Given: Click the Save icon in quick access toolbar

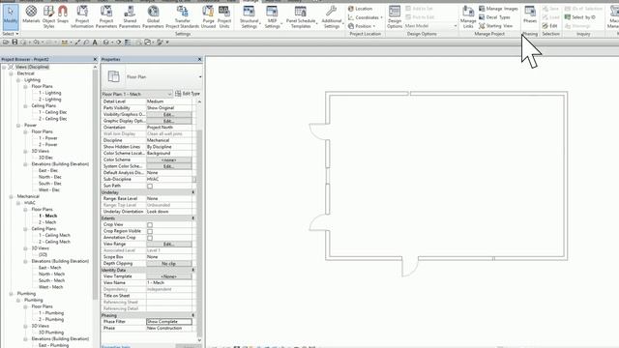Looking at the screenshot, I should click(15, 42).
